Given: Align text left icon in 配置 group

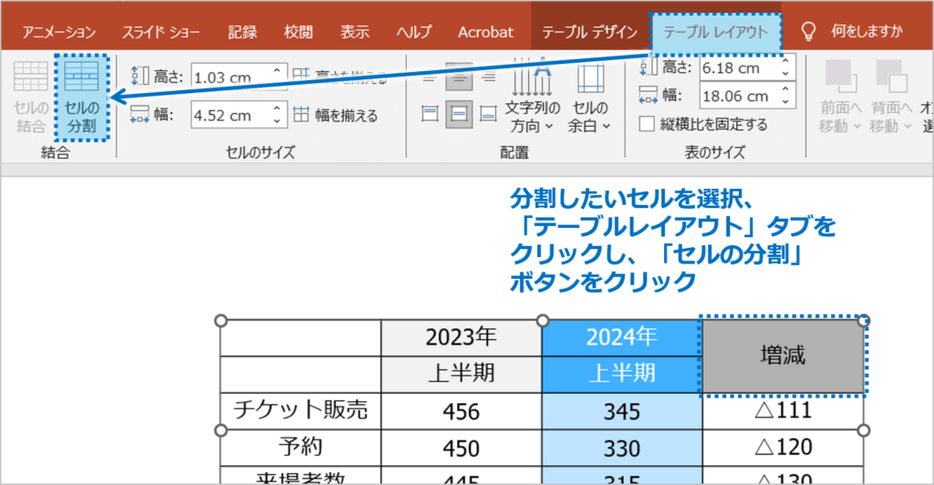Looking at the screenshot, I should pos(430,77).
